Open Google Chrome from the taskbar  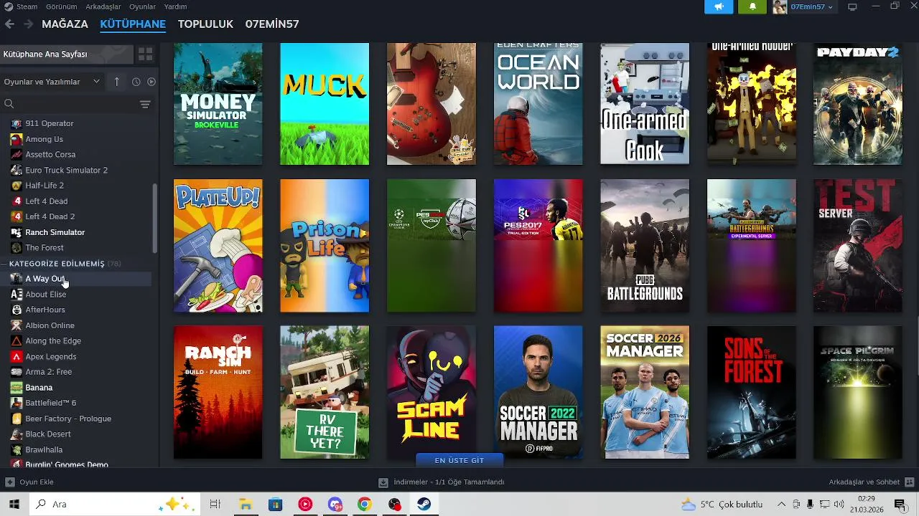[x=365, y=505]
